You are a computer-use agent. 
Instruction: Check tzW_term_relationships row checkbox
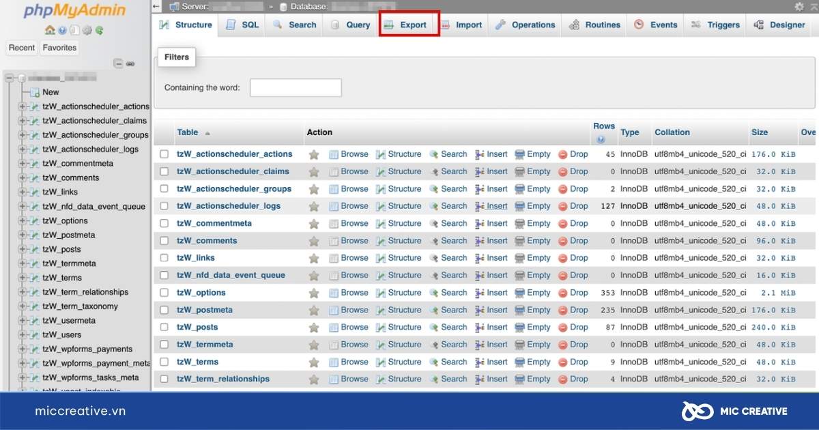point(164,379)
